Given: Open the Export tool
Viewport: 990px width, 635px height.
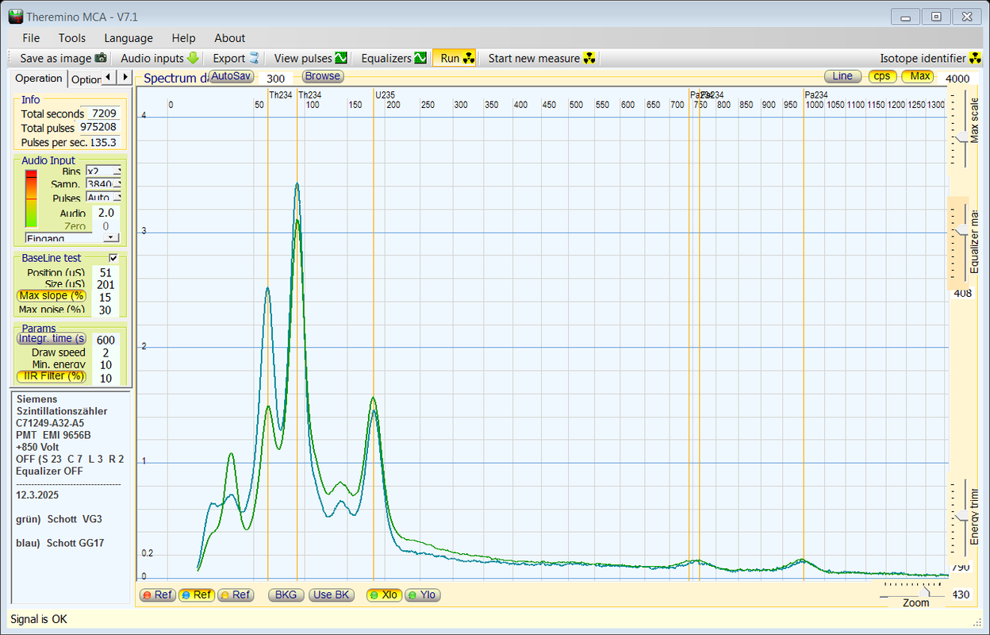Looking at the screenshot, I should coord(236,58).
